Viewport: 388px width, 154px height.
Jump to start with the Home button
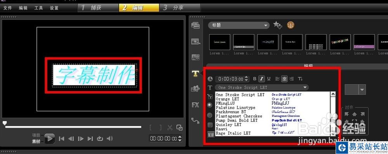pyautogui.click(x=61, y=138)
